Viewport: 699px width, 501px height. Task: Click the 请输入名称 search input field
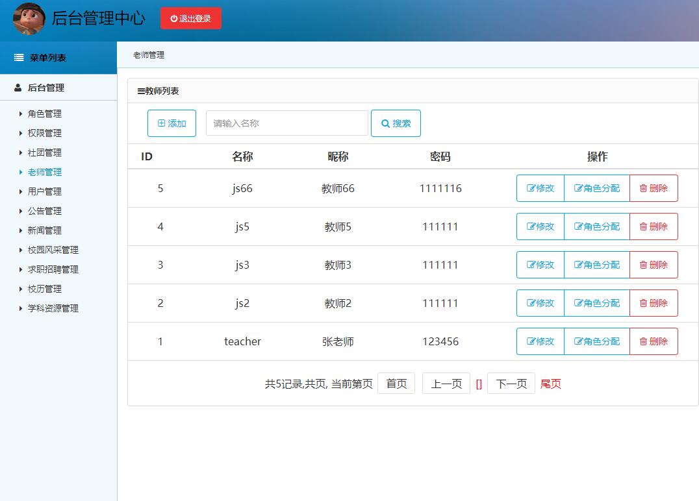[x=286, y=123]
